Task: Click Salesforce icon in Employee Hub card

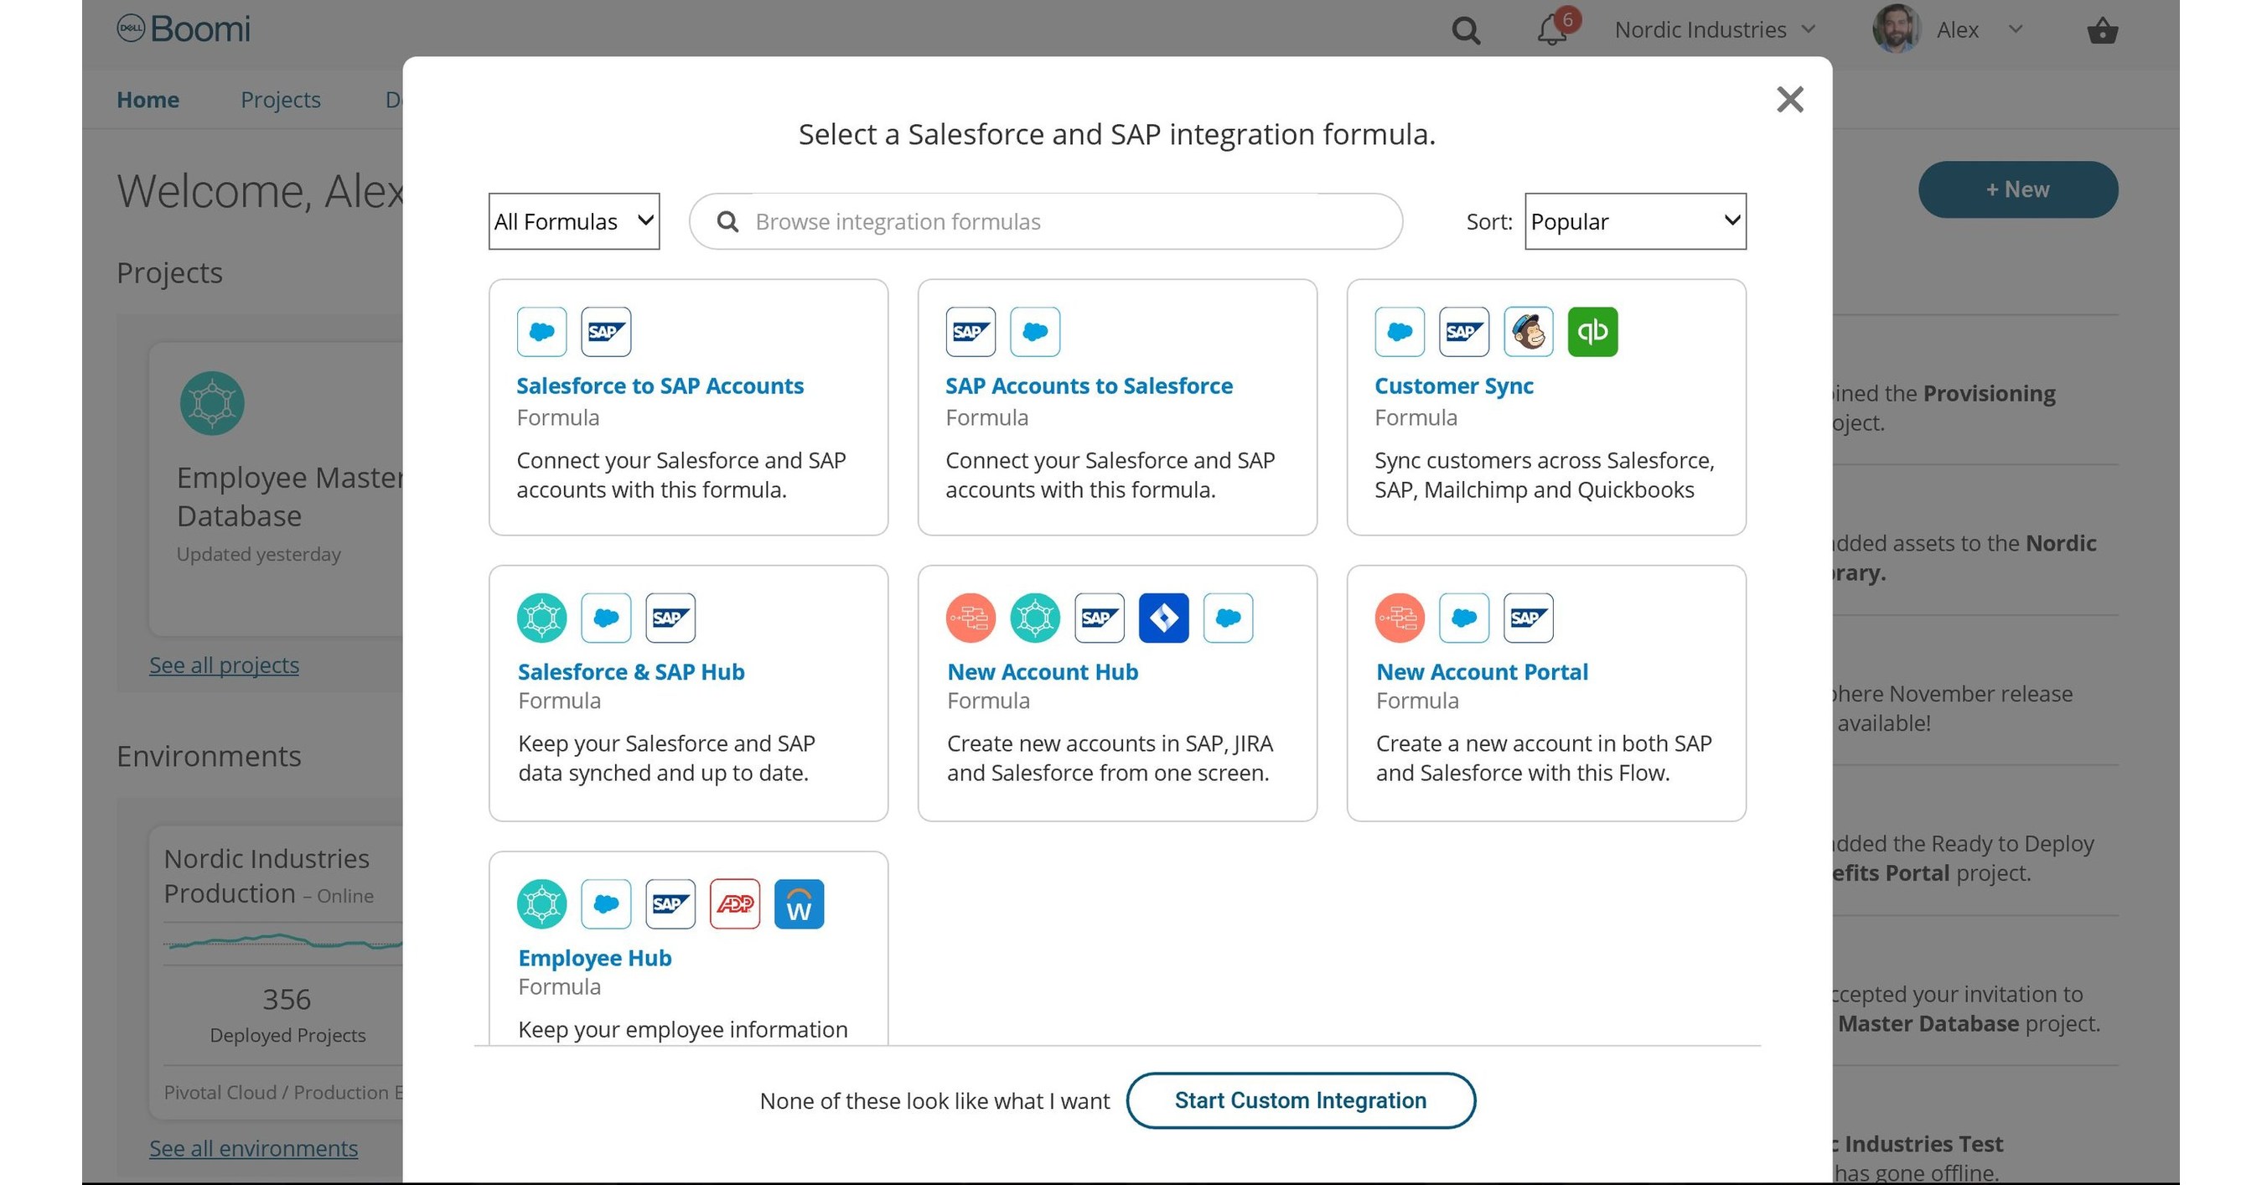Action: [x=606, y=904]
